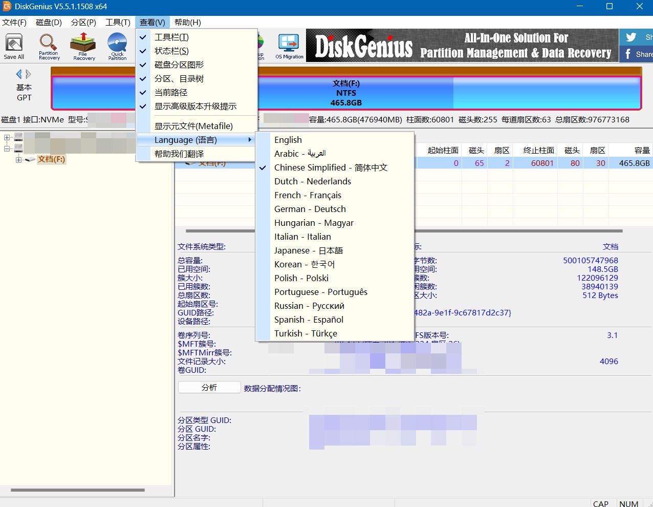Click the Twitter share icon
Image resolution: width=653 pixels, height=507 pixels.
pyautogui.click(x=631, y=37)
